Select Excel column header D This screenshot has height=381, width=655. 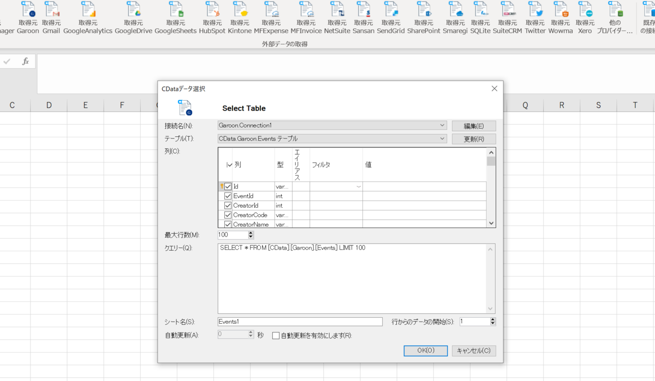pos(49,105)
